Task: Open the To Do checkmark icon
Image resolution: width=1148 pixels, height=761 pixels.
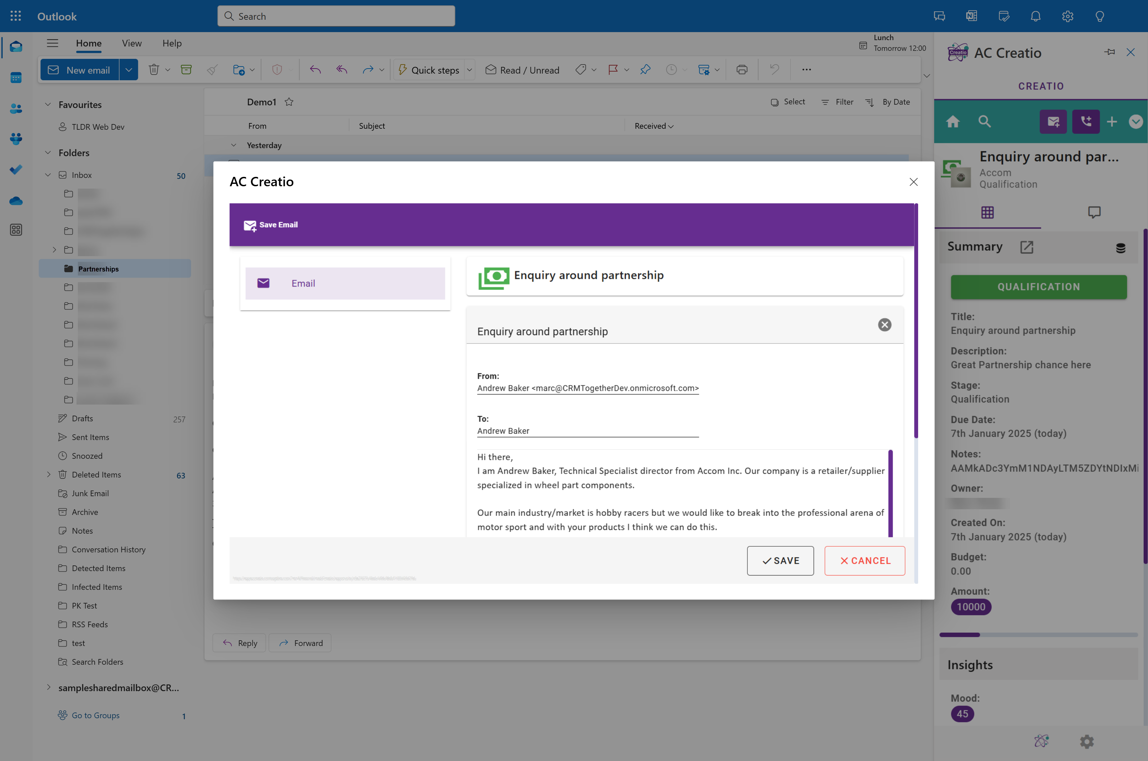Action: click(16, 170)
